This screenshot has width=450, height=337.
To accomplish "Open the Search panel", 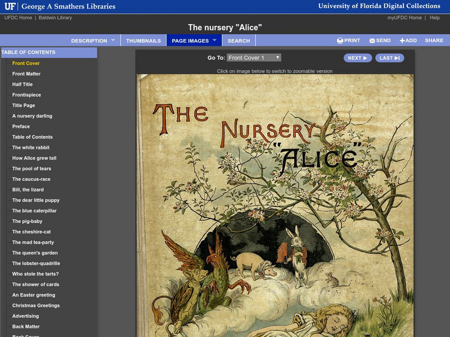I will 238,40.
